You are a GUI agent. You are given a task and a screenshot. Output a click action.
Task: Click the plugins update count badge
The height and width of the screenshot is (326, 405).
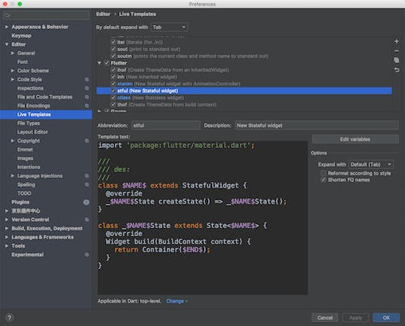pos(87,202)
